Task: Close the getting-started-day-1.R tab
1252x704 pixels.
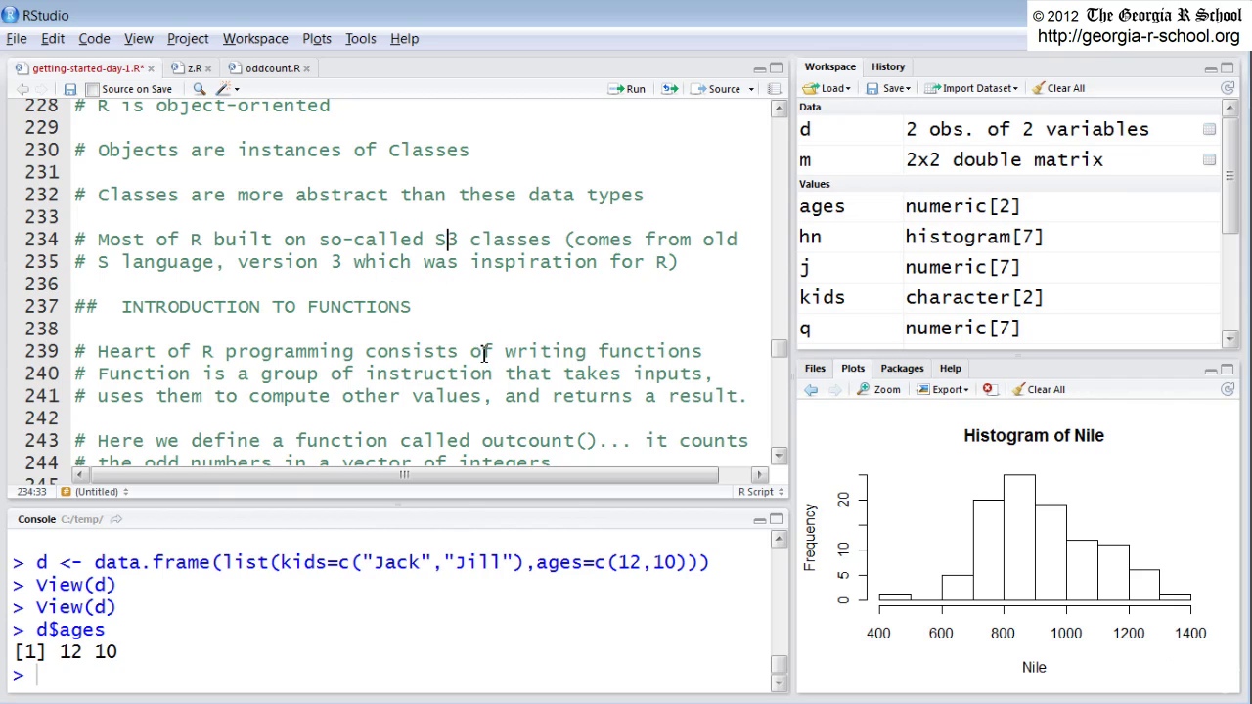Action: point(150,69)
